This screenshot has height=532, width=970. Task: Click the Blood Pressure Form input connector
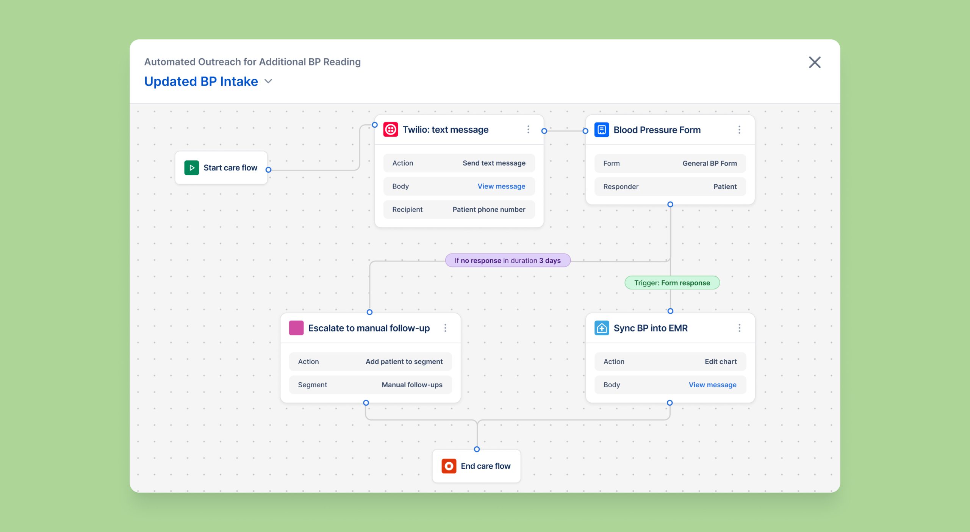click(585, 131)
